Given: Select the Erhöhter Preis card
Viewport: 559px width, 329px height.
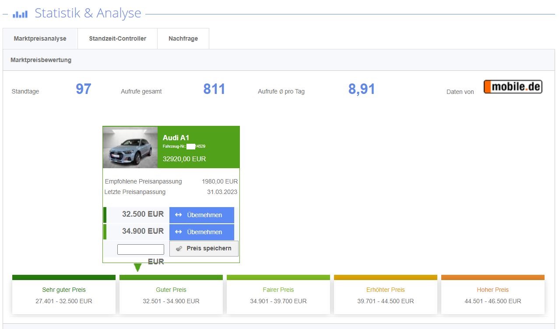Looking at the screenshot, I should click(x=386, y=294).
